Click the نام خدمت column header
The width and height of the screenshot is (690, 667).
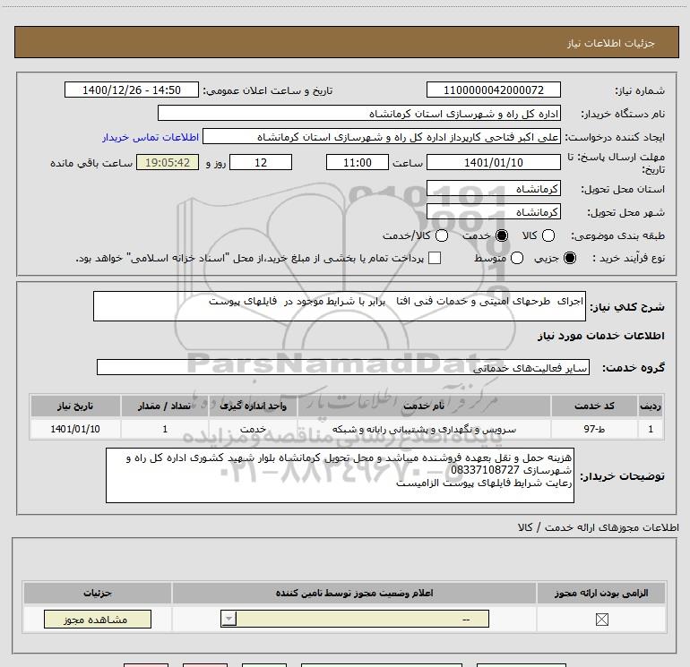[424, 406]
